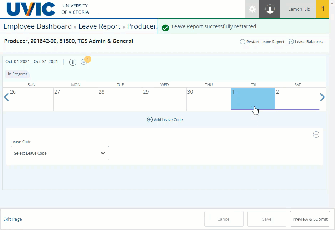This screenshot has height=230, width=335.
Task: Remove leave code row with minus icon
Action: 316,135
